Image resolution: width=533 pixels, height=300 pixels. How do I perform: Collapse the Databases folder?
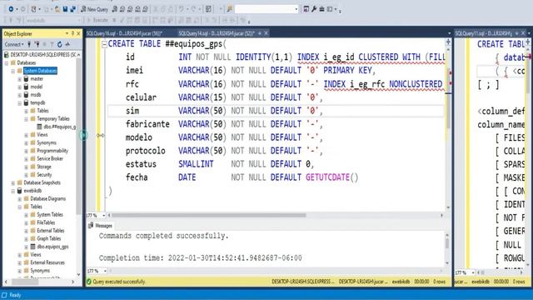[x=7, y=63]
